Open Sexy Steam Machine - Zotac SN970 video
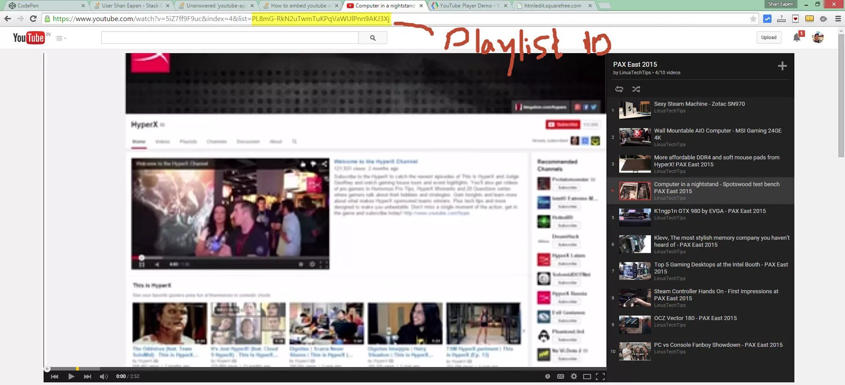 tap(699, 104)
